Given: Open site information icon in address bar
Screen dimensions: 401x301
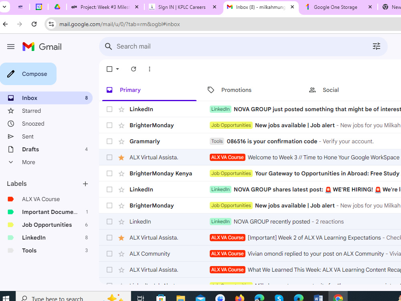Looking at the screenshot, I should pyautogui.click(x=51, y=24).
